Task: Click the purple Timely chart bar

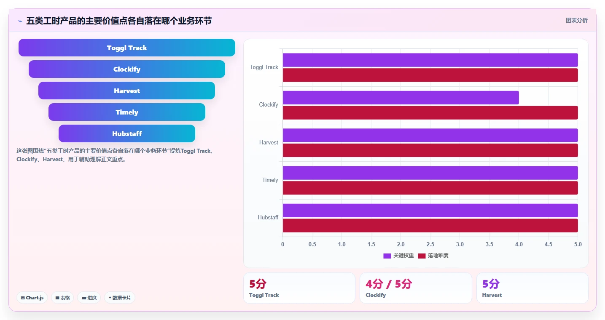Action: 430,173
